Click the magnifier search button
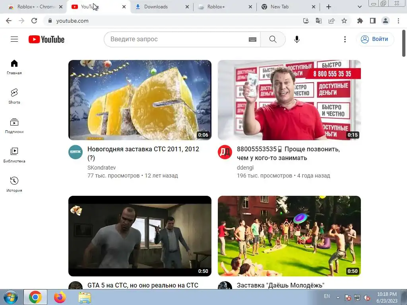 point(273,39)
